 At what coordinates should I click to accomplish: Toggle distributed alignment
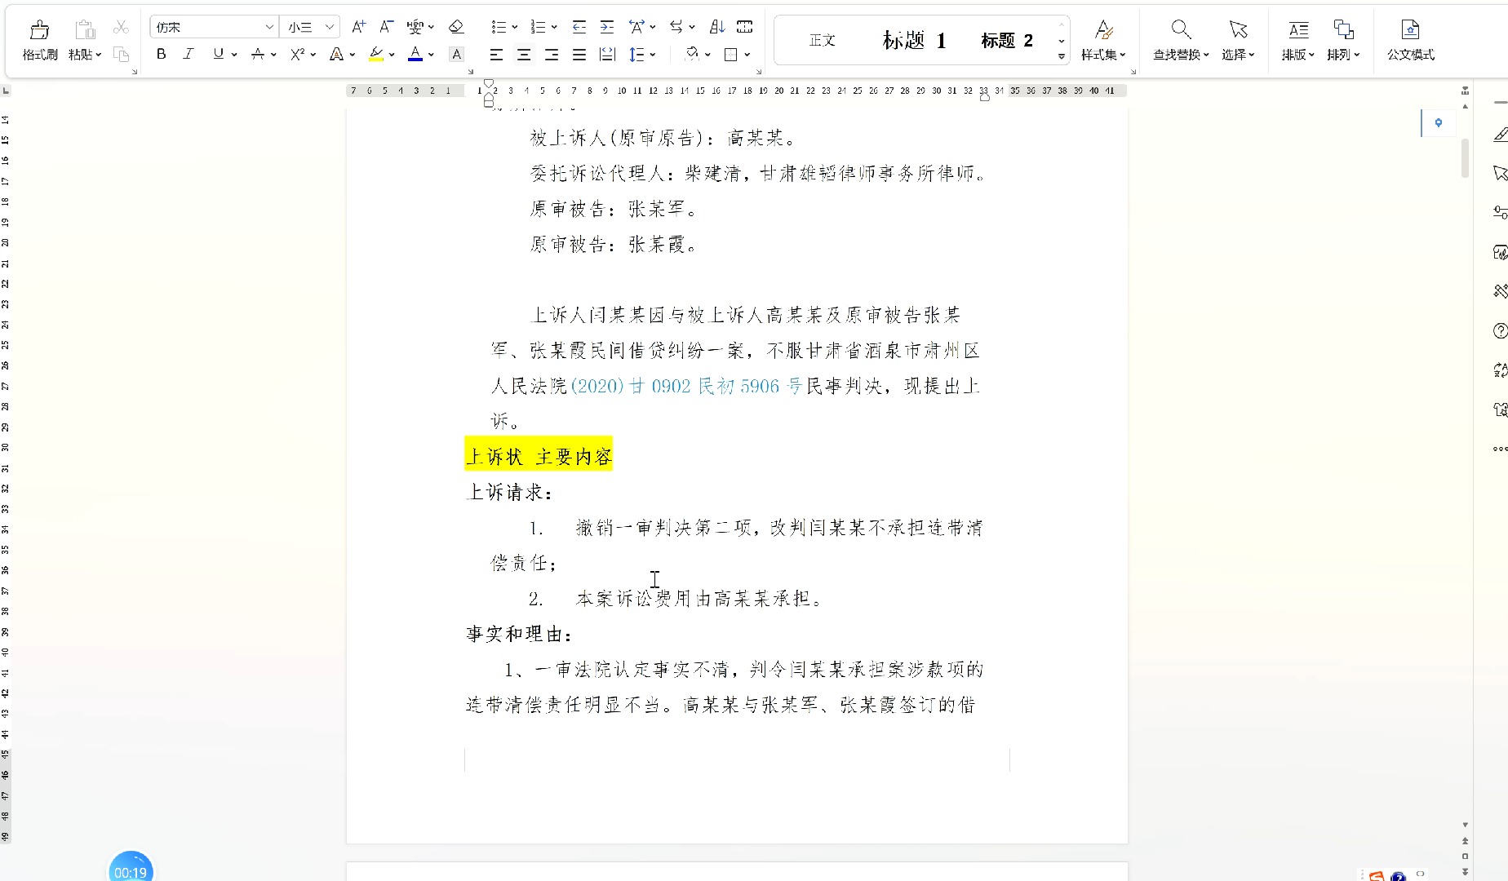click(x=607, y=55)
